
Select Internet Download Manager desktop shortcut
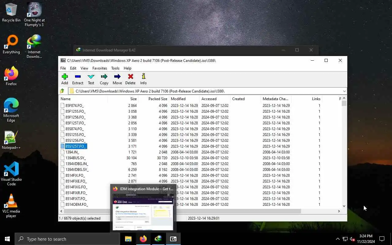34,46
